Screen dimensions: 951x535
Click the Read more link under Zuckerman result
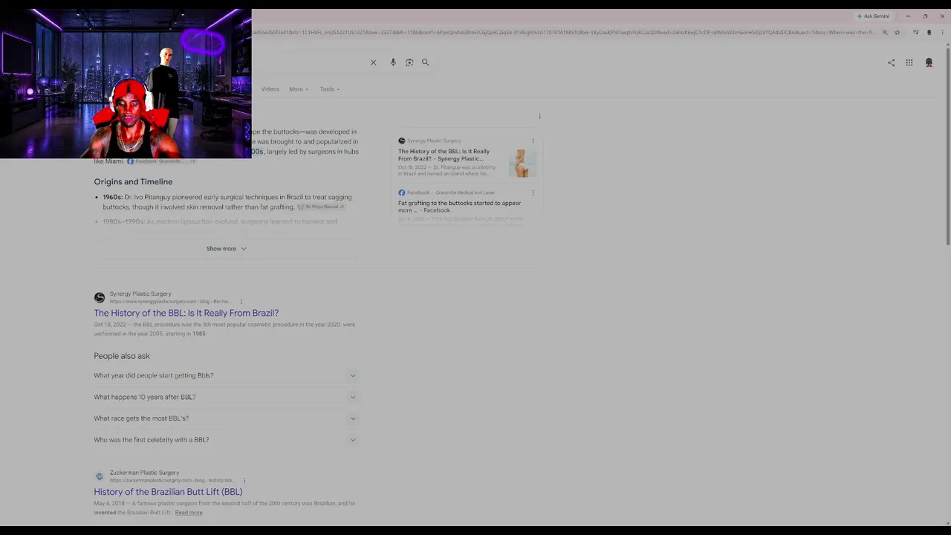tap(189, 513)
